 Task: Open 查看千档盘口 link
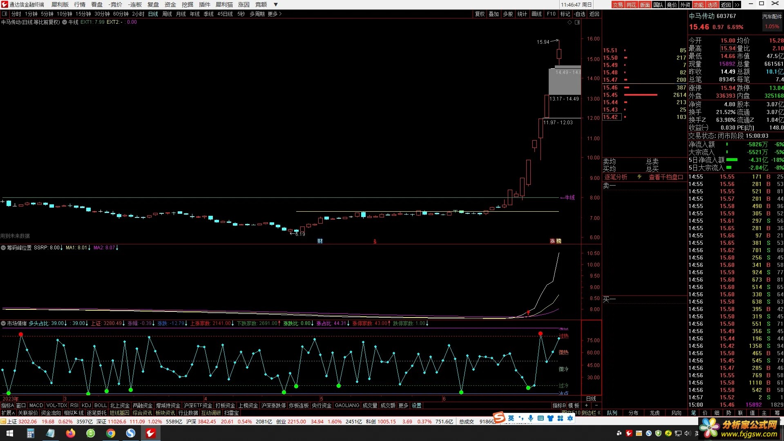coord(666,177)
